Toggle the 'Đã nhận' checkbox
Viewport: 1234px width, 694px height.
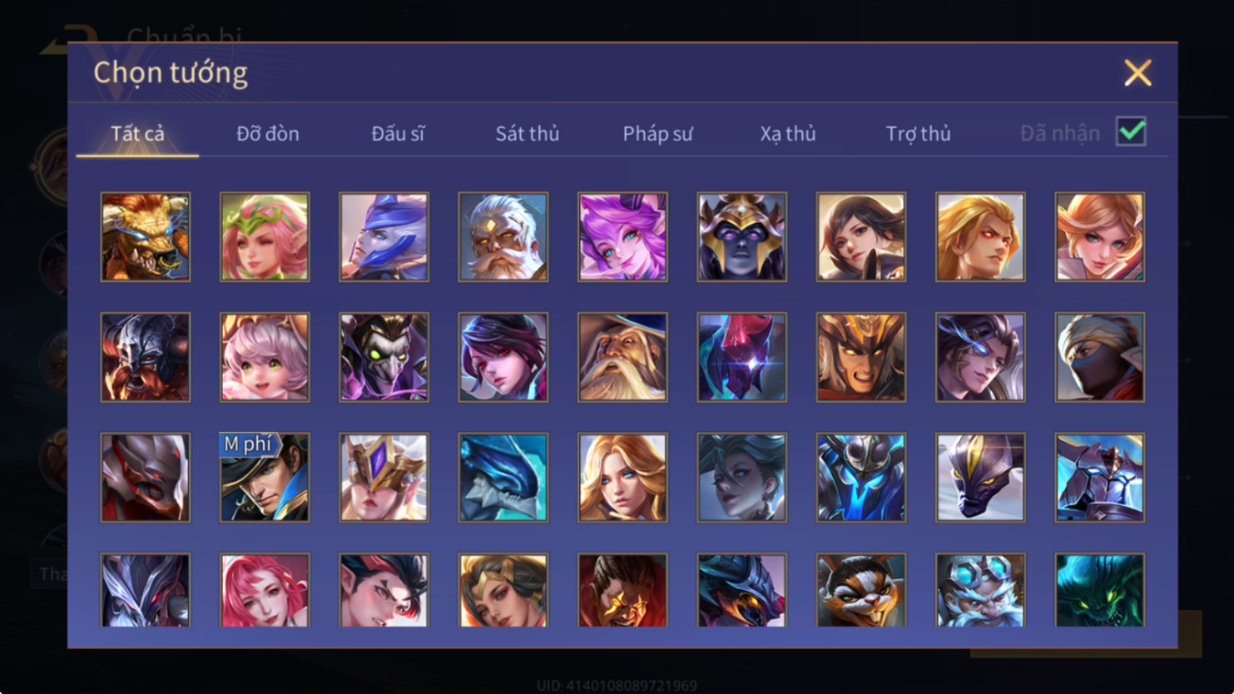tap(1131, 131)
